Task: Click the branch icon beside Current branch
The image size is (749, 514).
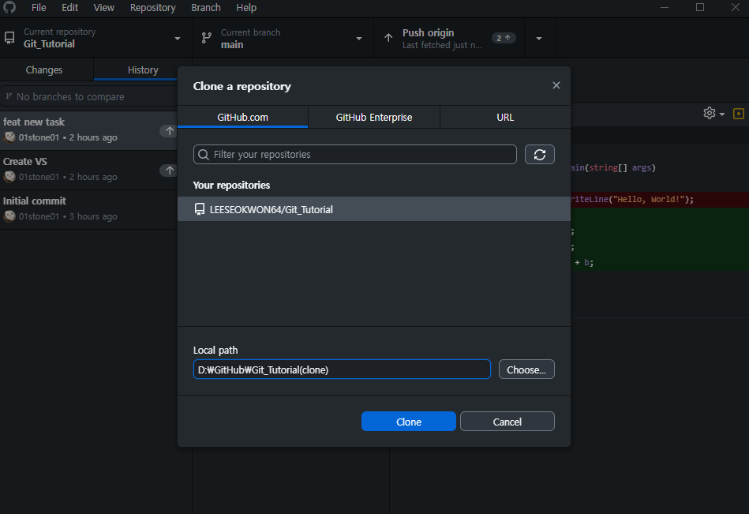Action: click(x=206, y=38)
